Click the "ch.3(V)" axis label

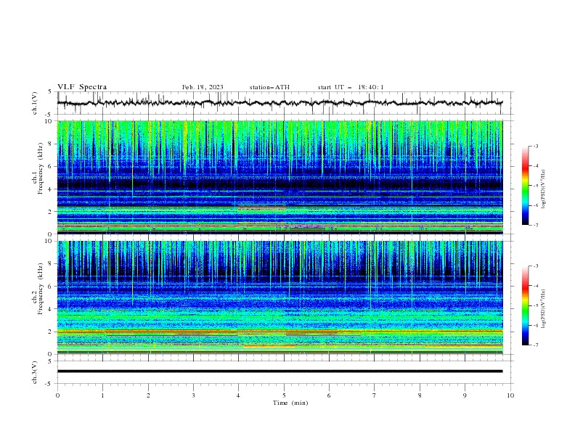click(35, 372)
